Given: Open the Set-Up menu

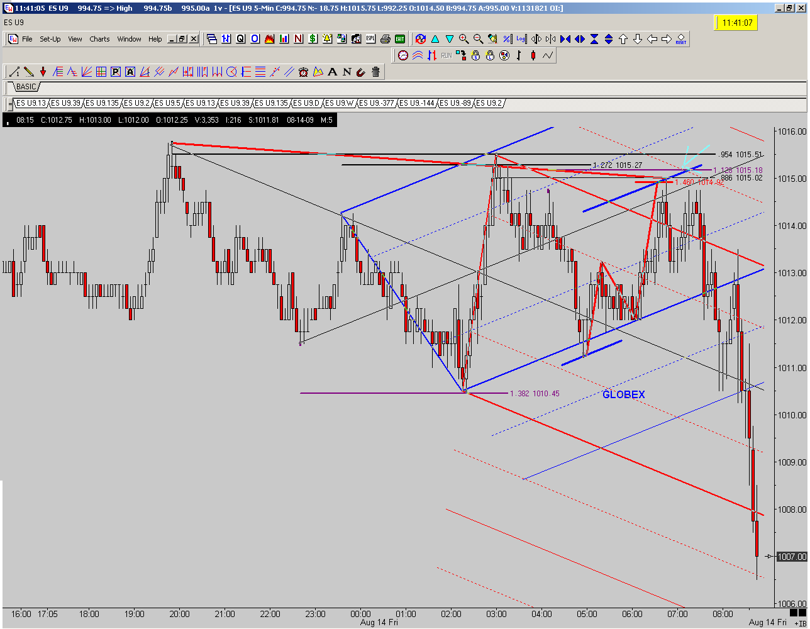Looking at the screenshot, I should [50, 39].
